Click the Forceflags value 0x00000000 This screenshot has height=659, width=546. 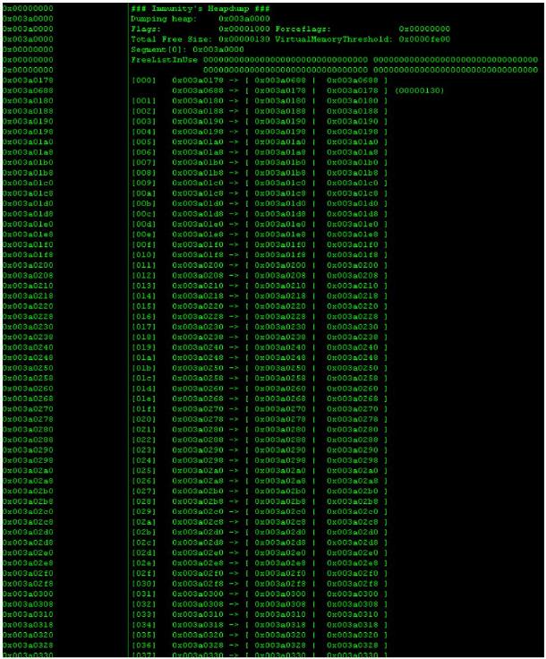[x=424, y=29]
